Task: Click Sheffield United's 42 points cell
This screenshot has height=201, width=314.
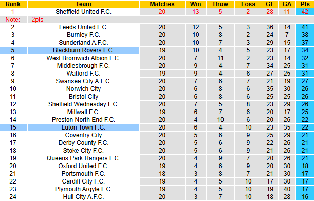Action: 305,12
